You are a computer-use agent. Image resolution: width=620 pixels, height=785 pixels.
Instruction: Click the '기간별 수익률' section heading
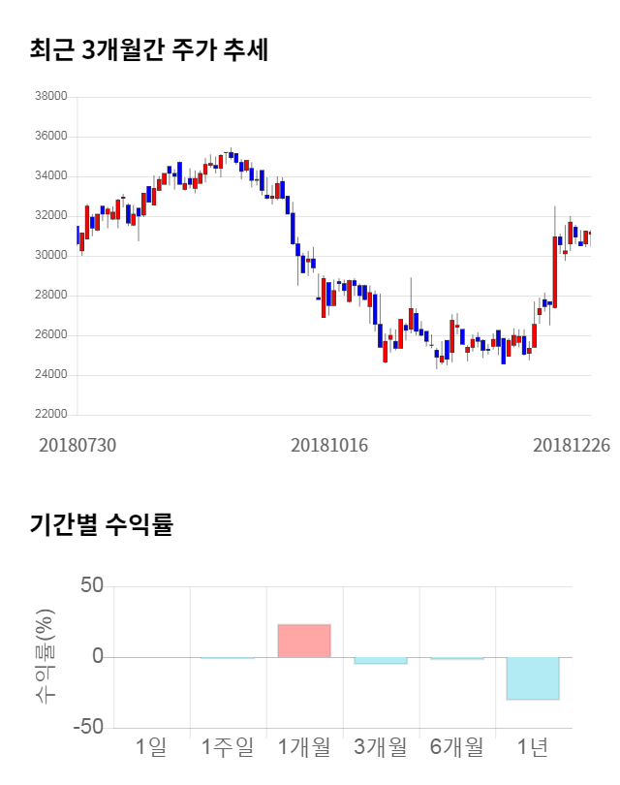pos(101,525)
